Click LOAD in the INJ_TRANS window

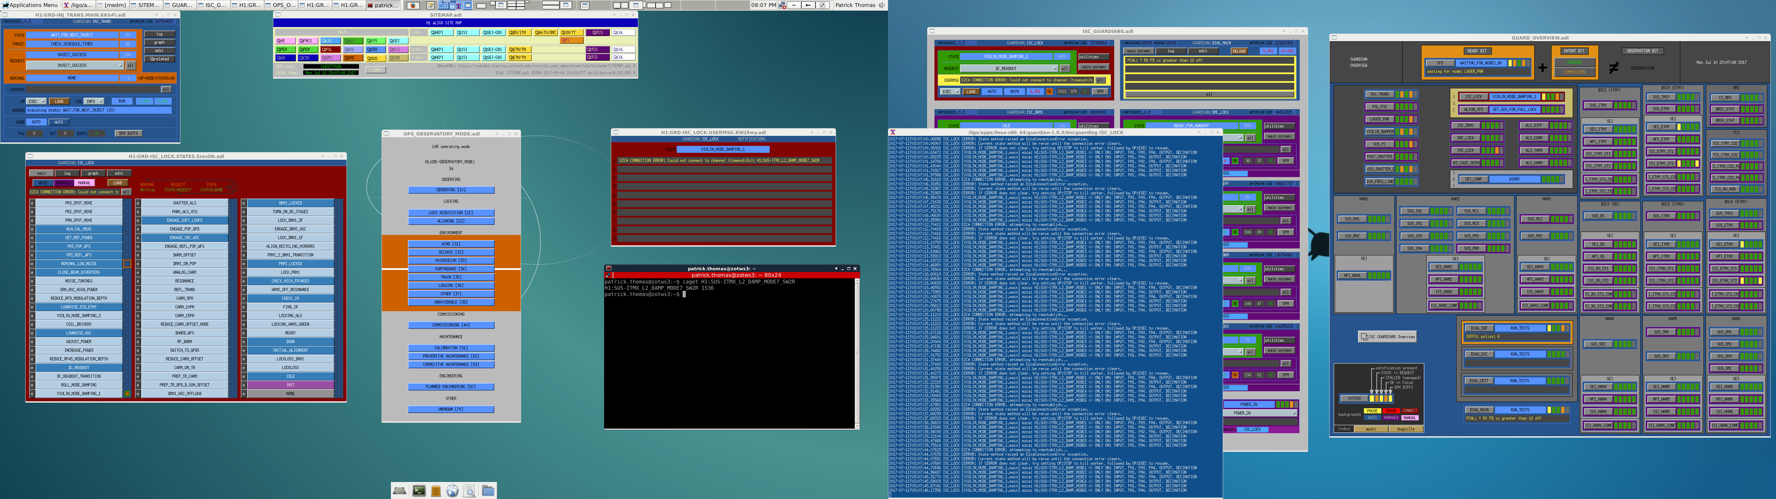tap(59, 101)
